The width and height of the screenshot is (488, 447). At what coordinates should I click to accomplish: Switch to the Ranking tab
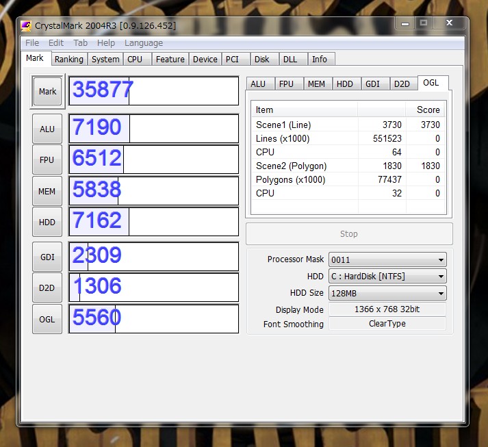[x=69, y=59]
